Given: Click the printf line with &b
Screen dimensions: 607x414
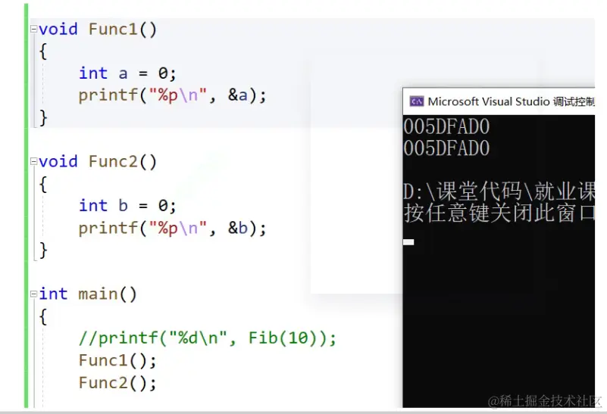Looking at the screenshot, I should click(x=172, y=228).
